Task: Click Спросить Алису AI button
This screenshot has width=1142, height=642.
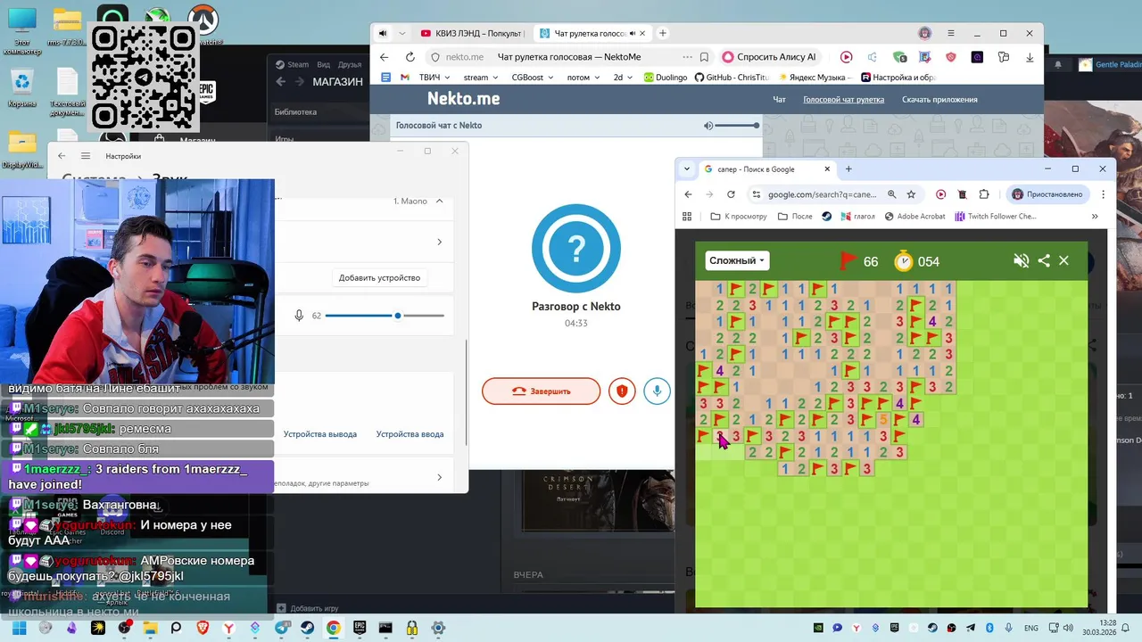Action: [768, 57]
